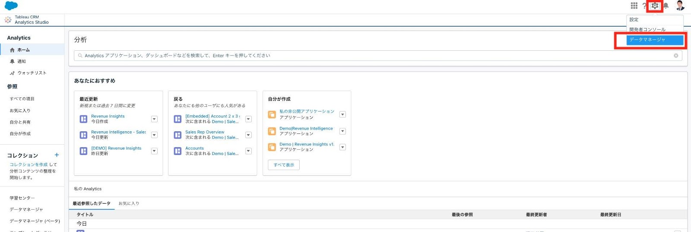Screen dimensions: 691x232
Task: Open dropdown for Sales Rep Overview
Action: tap(248, 135)
